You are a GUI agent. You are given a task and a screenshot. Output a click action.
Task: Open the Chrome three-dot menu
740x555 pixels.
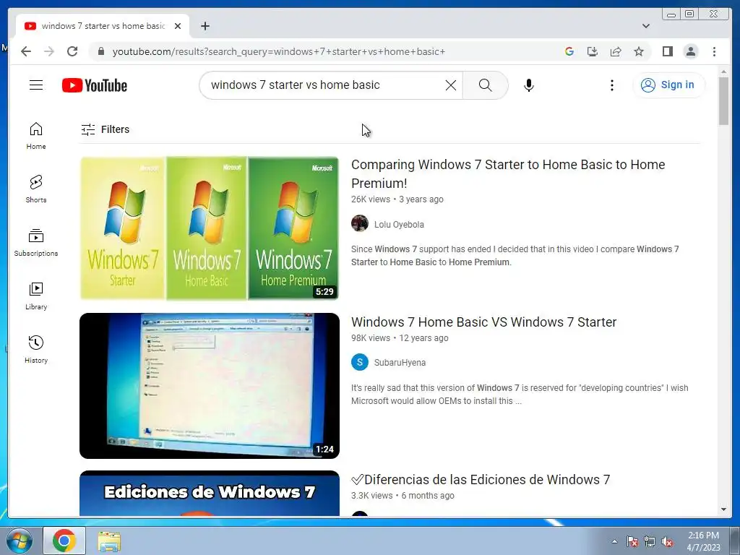714,51
